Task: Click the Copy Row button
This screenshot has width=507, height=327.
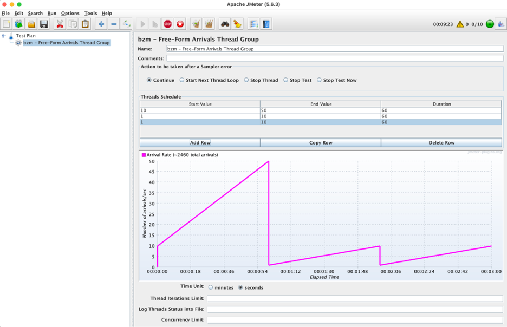Action: pos(321,142)
